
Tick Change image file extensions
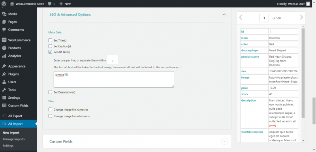(50, 116)
